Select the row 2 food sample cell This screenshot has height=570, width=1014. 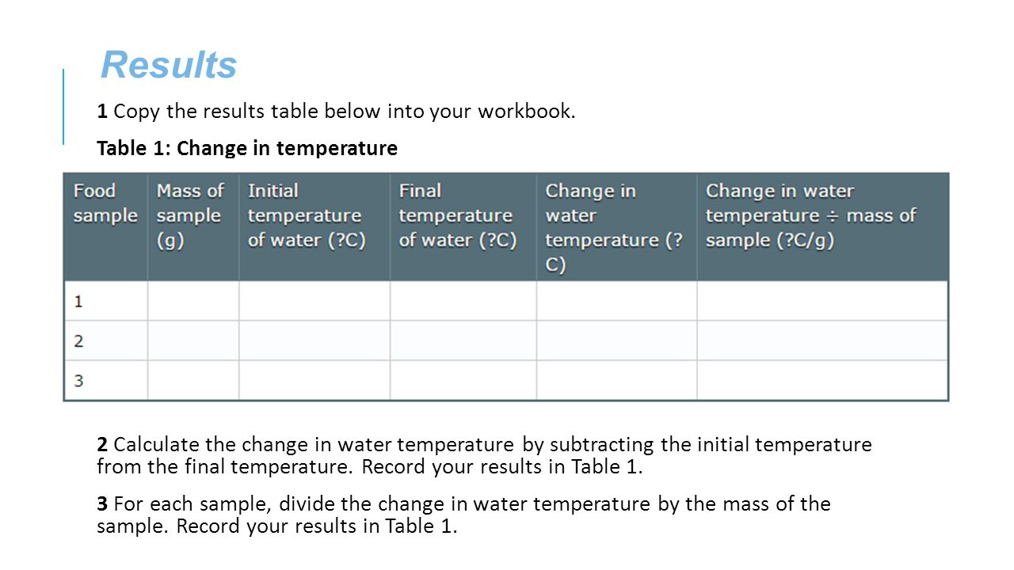coord(105,340)
